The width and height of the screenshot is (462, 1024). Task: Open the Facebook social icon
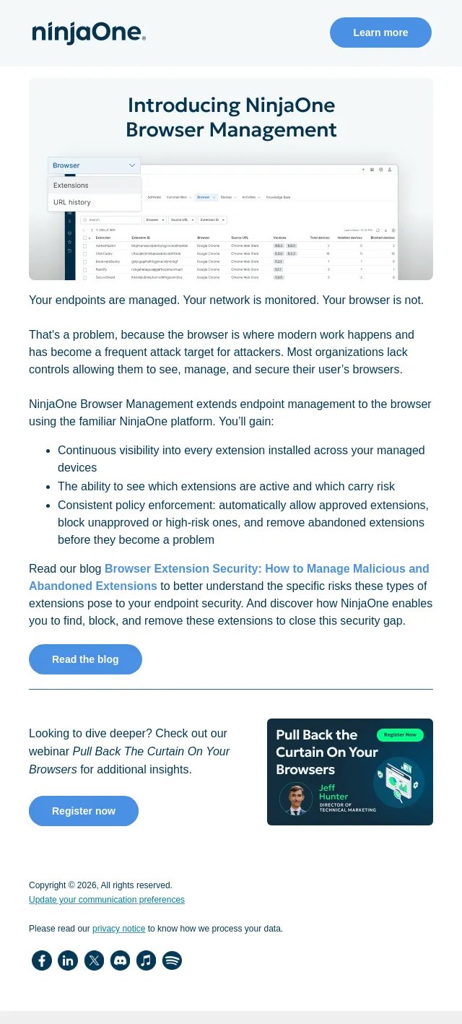coord(42,960)
